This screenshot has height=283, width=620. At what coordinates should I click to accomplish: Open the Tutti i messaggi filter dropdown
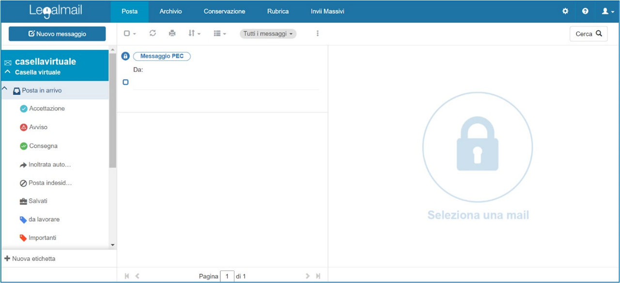click(x=268, y=33)
